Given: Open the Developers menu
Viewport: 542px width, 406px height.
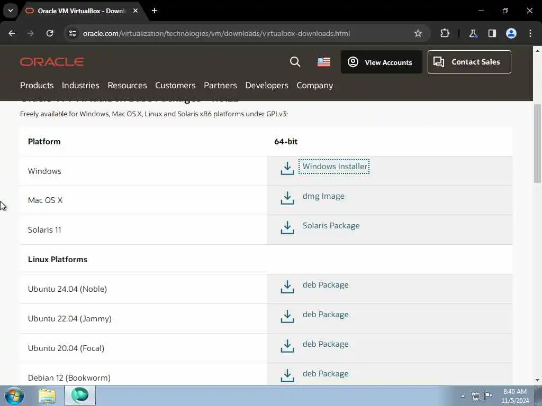Looking at the screenshot, I should tap(267, 85).
